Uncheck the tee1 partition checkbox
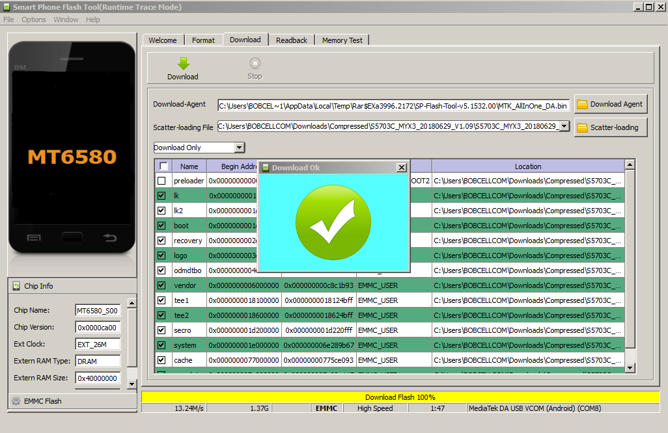This screenshot has height=433, width=668. 161,300
